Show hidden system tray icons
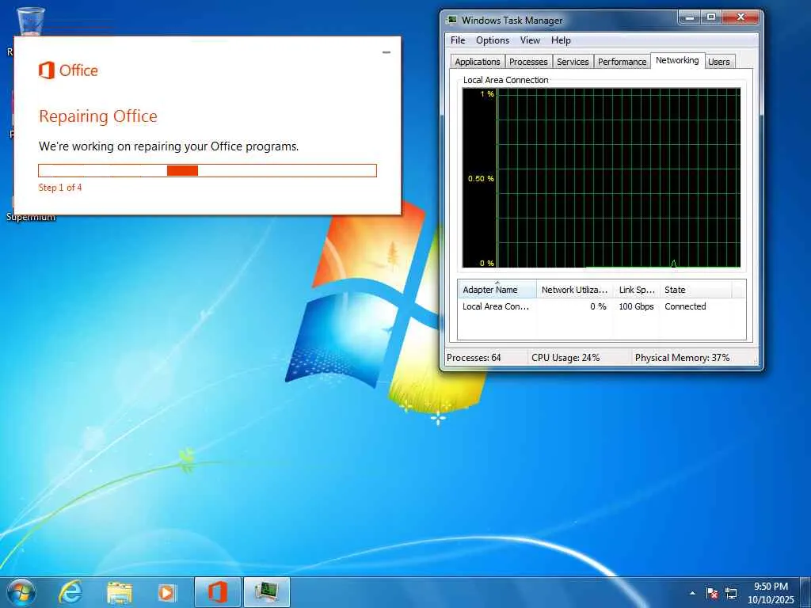Screen dimensions: 811x608 pos(692,593)
